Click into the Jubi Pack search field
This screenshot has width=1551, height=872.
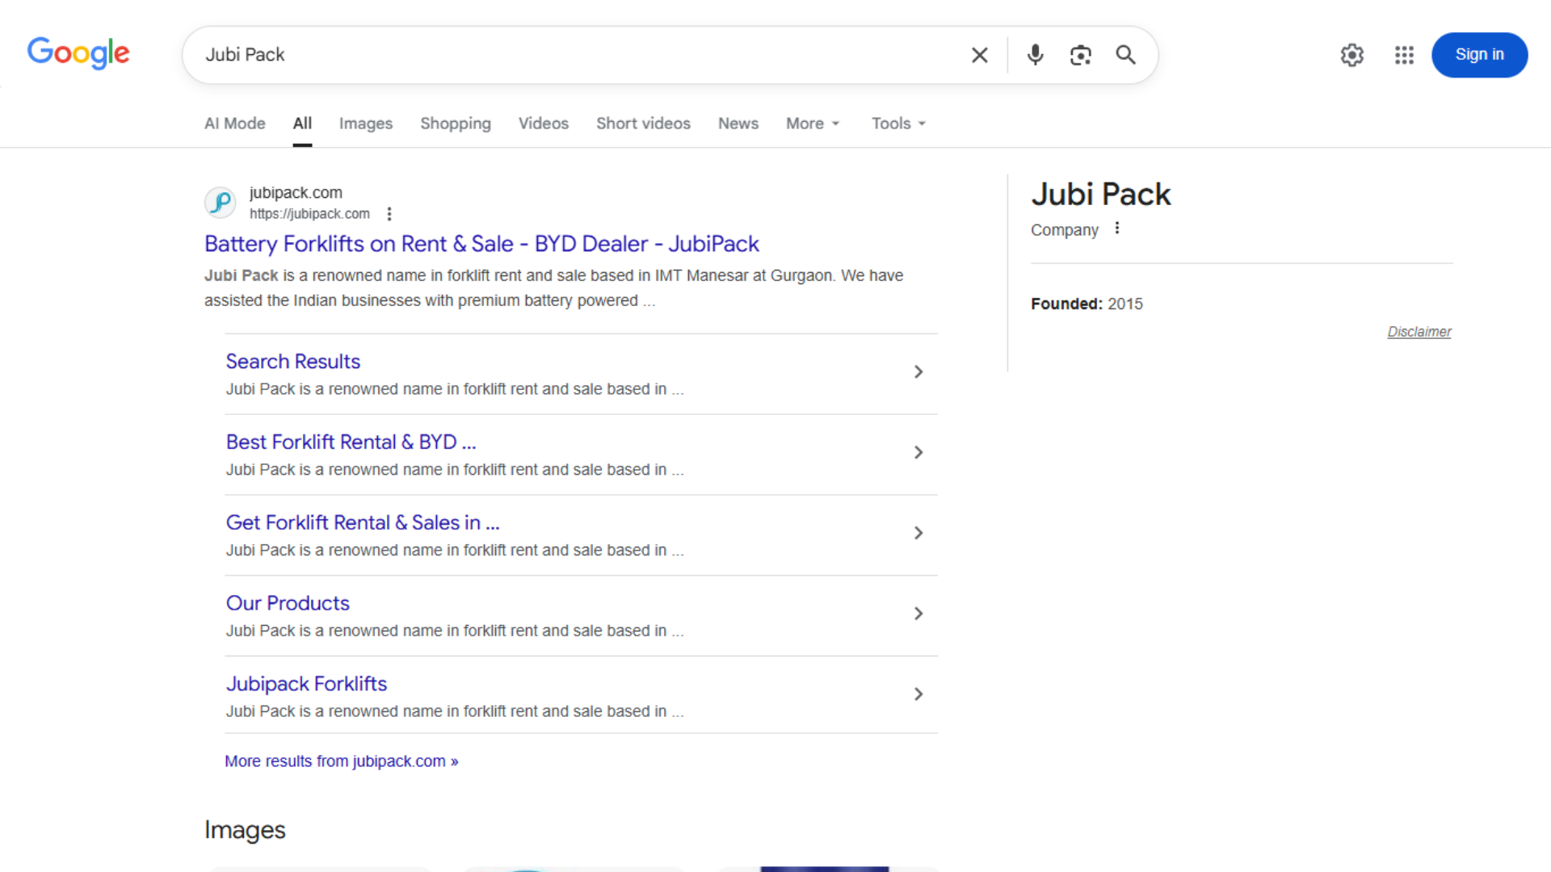(565, 55)
